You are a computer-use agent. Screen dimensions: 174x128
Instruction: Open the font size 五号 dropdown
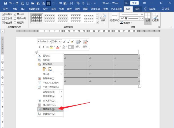point(60,42)
